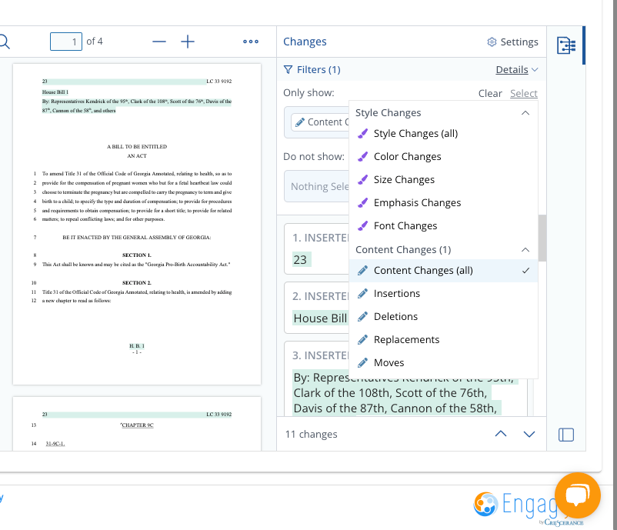617x530 pixels.
Task: Open the Do not show Nothing Selected box
Action: pyautogui.click(x=317, y=186)
